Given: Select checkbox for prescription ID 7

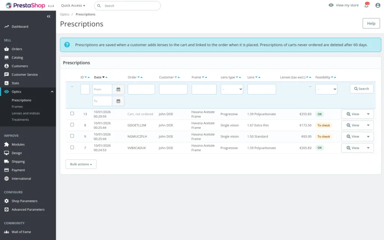Looking at the screenshot, I should (x=72, y=147).
